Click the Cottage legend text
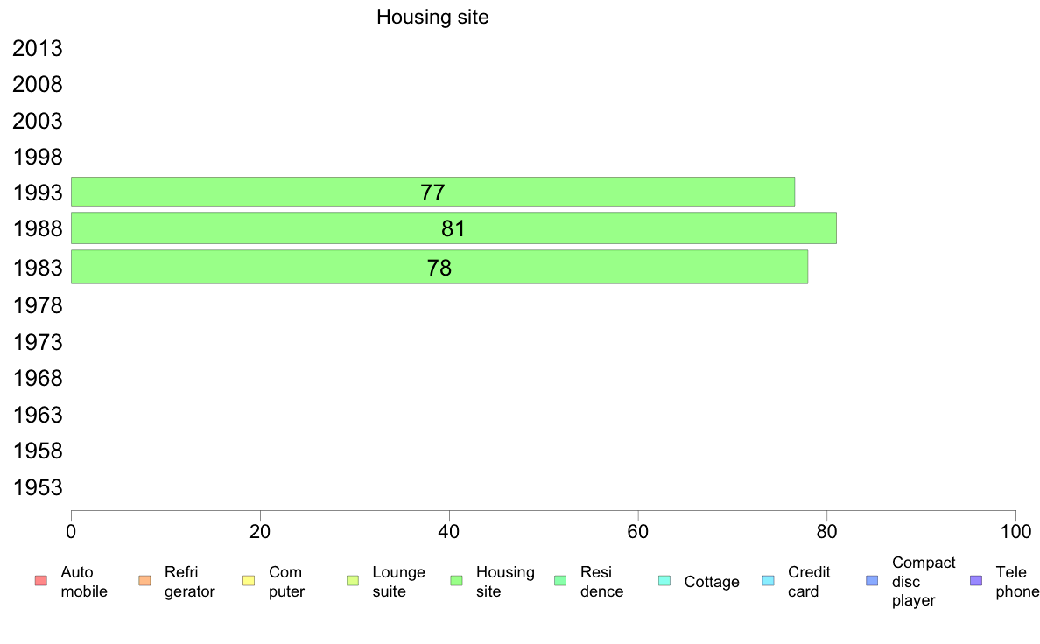The width and height of the screenshot is (1040, 644). [x=712, y=582]
